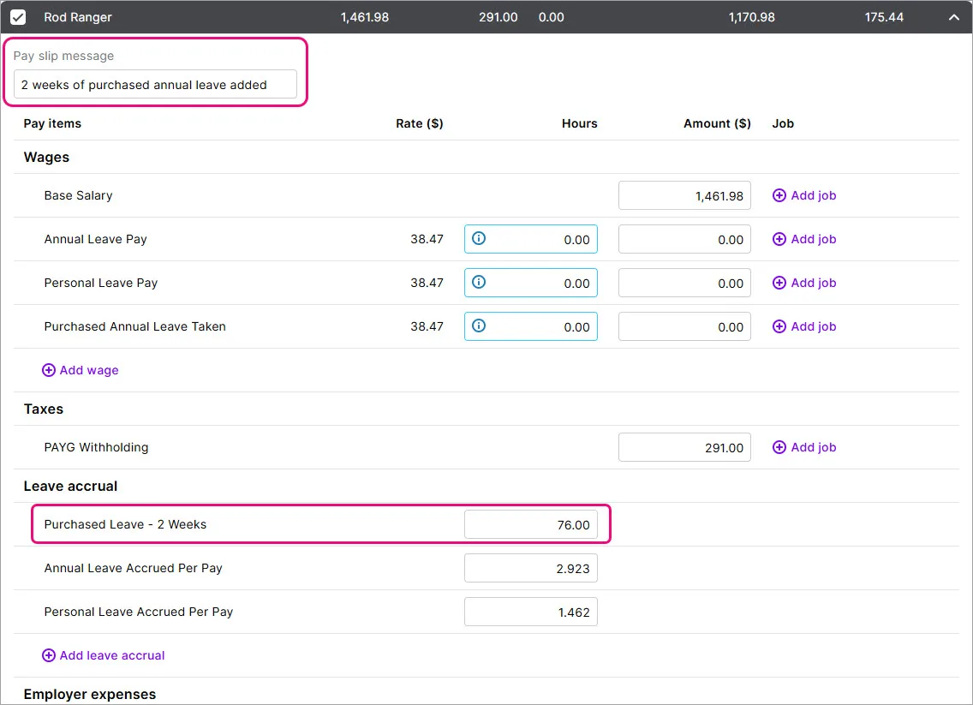The width and height of the screenshot is (973, 705).
Task: Select the PAYG Withholding amount field
Action: click(684, 447)
